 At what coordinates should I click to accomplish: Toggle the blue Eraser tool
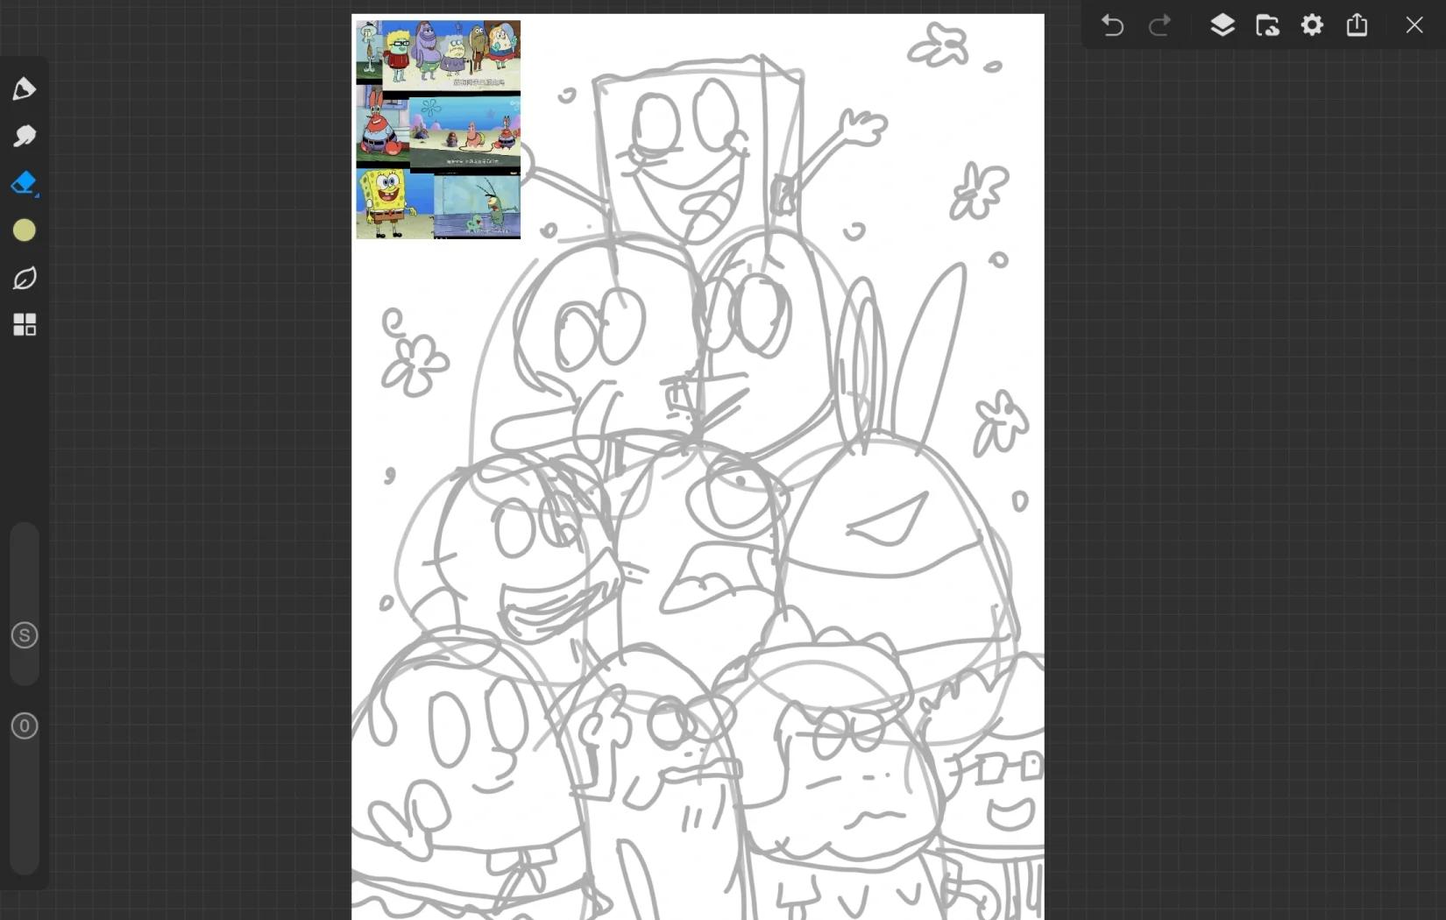(25, 182)
